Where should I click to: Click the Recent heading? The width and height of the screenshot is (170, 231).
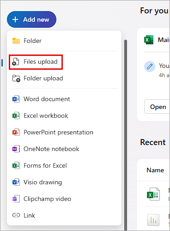tap(153, 142)
